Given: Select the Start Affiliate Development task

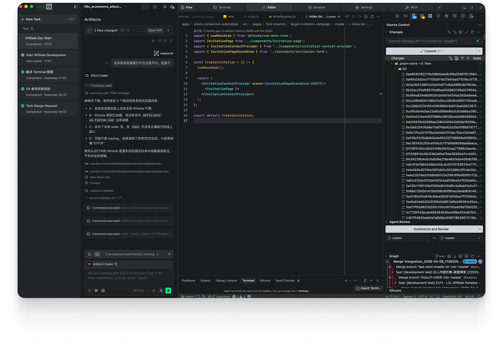Looking at the screenshot, I should pyautogui.click(x=48, y=58).
